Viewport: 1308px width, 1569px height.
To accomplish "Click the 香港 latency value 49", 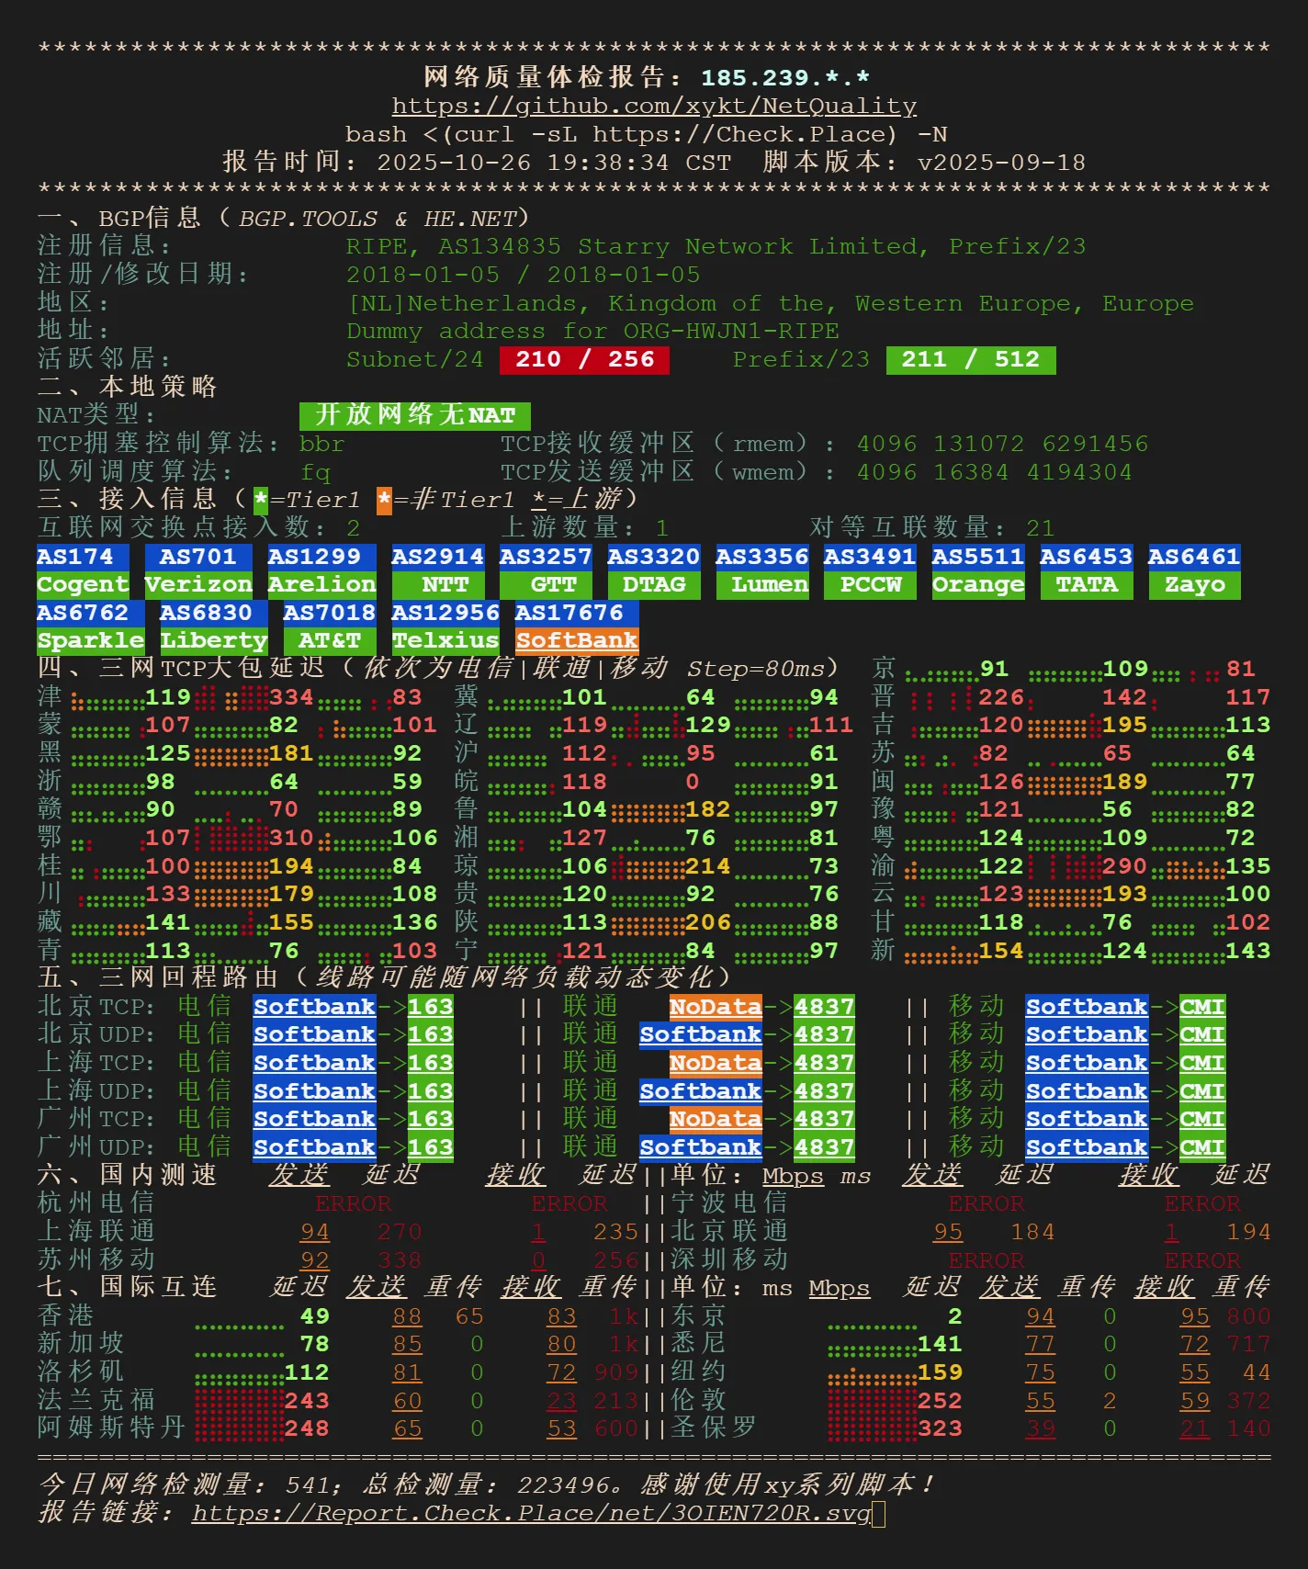I will coord(314,1316).
